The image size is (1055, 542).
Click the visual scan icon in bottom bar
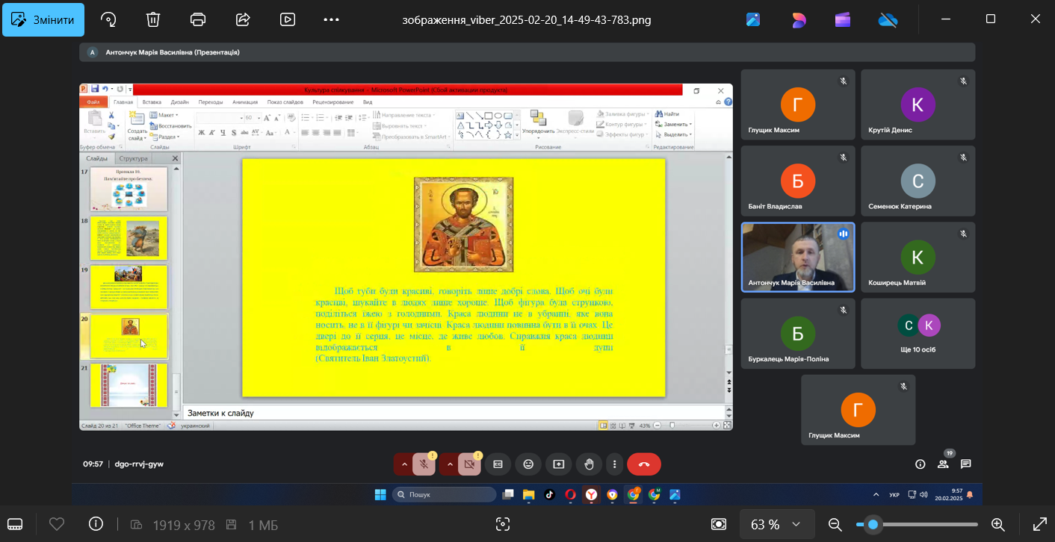click(503, 524)
